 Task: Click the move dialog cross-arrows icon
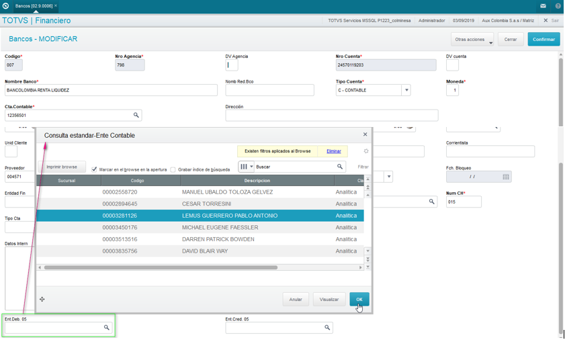pos(42,299)
